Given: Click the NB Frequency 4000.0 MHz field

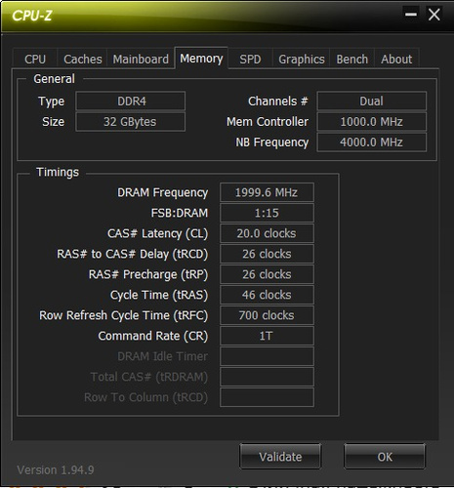Looking at the screenshot, I should tap(372, 142).
